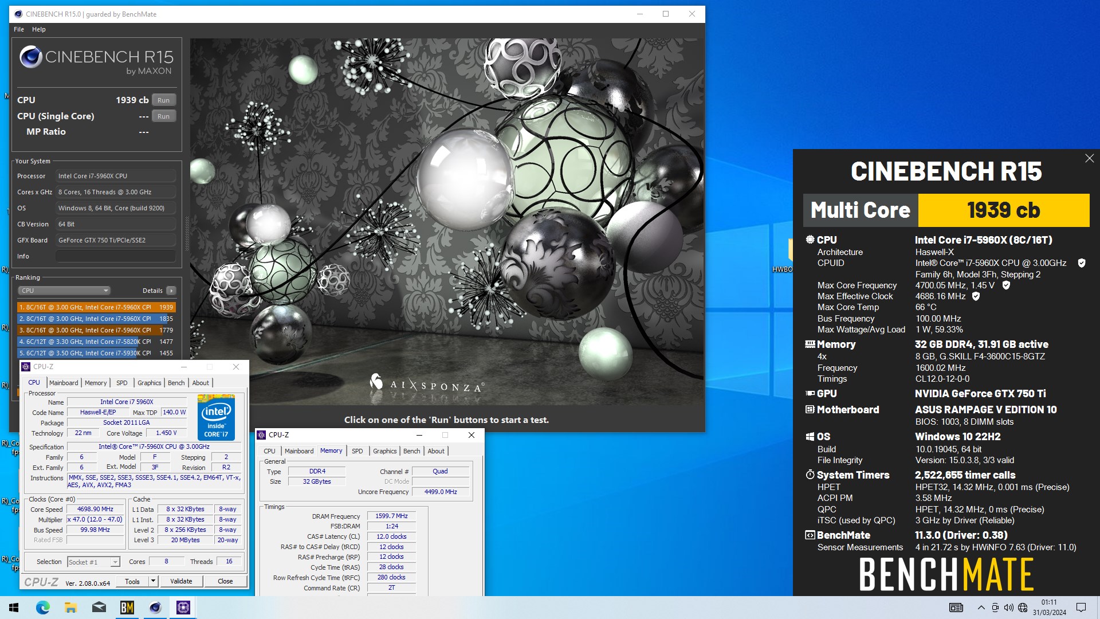This screenshot has height=619, width=1100.
Task: Select the i7-5930K ranking entry
Action: (x=96, y=353)
